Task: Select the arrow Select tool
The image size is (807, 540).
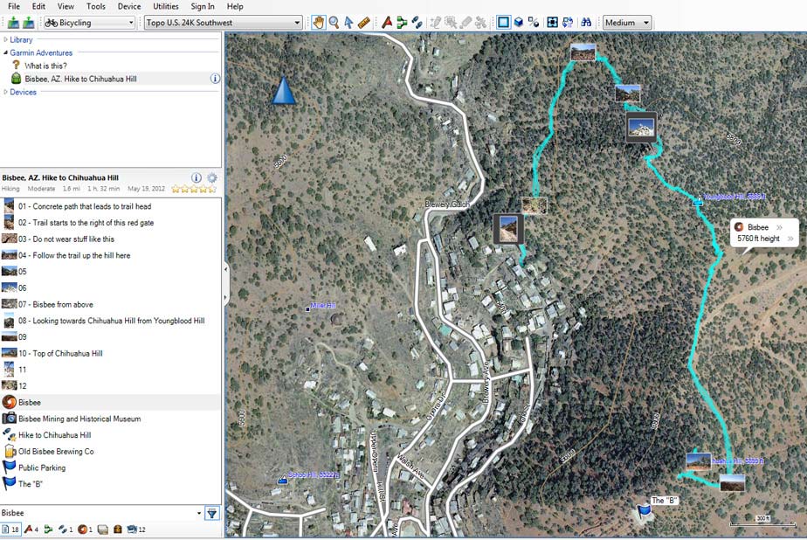Action: 348,23
